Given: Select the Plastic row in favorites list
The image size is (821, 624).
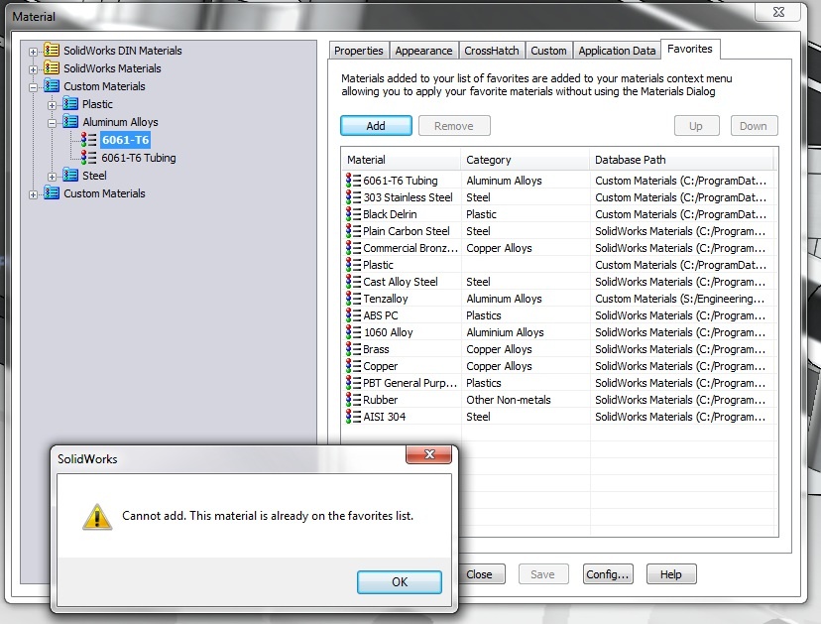Looking at the screenshot, I should click(x=559, y=265).
